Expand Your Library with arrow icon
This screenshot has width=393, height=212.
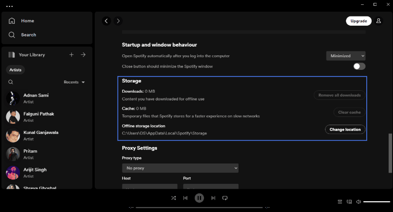pos(83,54)
